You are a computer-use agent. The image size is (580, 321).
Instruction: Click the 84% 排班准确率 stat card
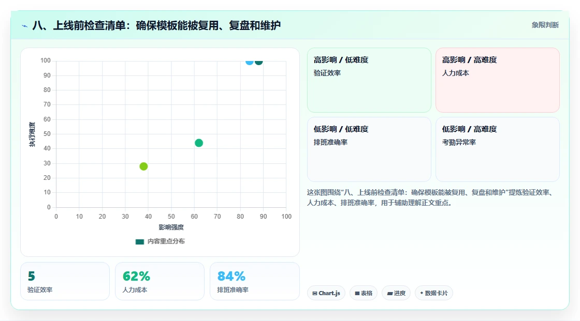tap(254, 281)
